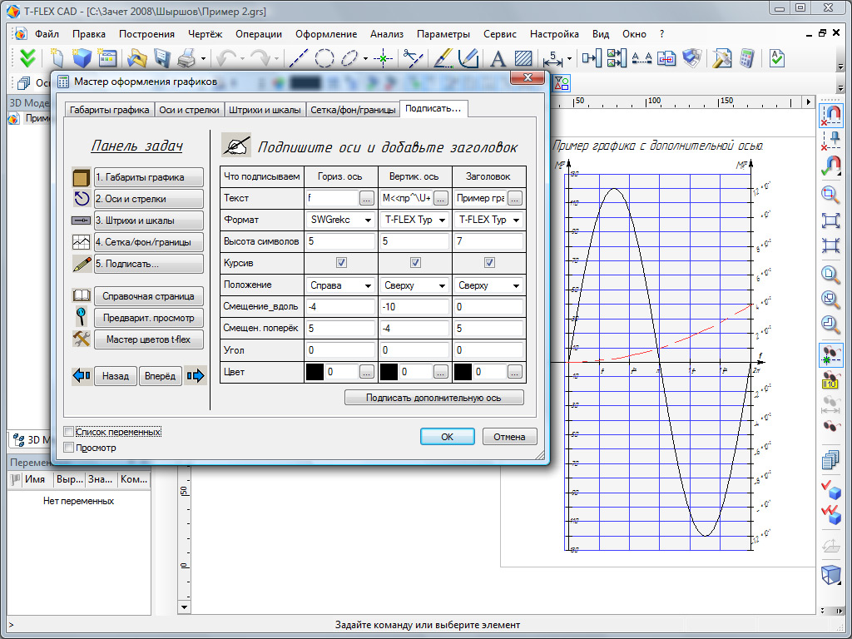Open the Положение dropdown for Заголовок

516,285
